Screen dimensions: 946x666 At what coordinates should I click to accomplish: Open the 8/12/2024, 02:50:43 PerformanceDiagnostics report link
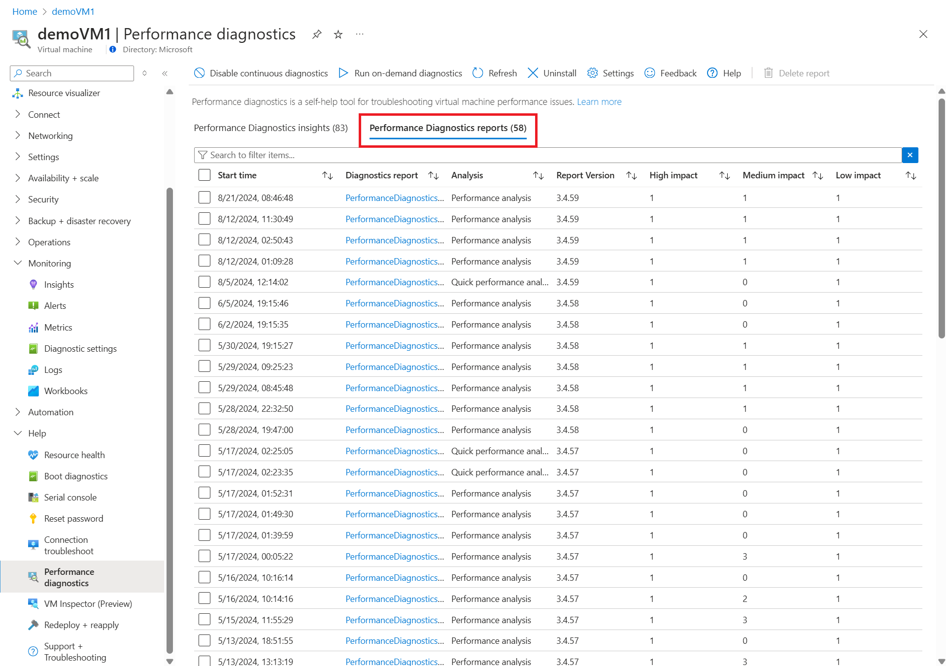coord(395,240)
